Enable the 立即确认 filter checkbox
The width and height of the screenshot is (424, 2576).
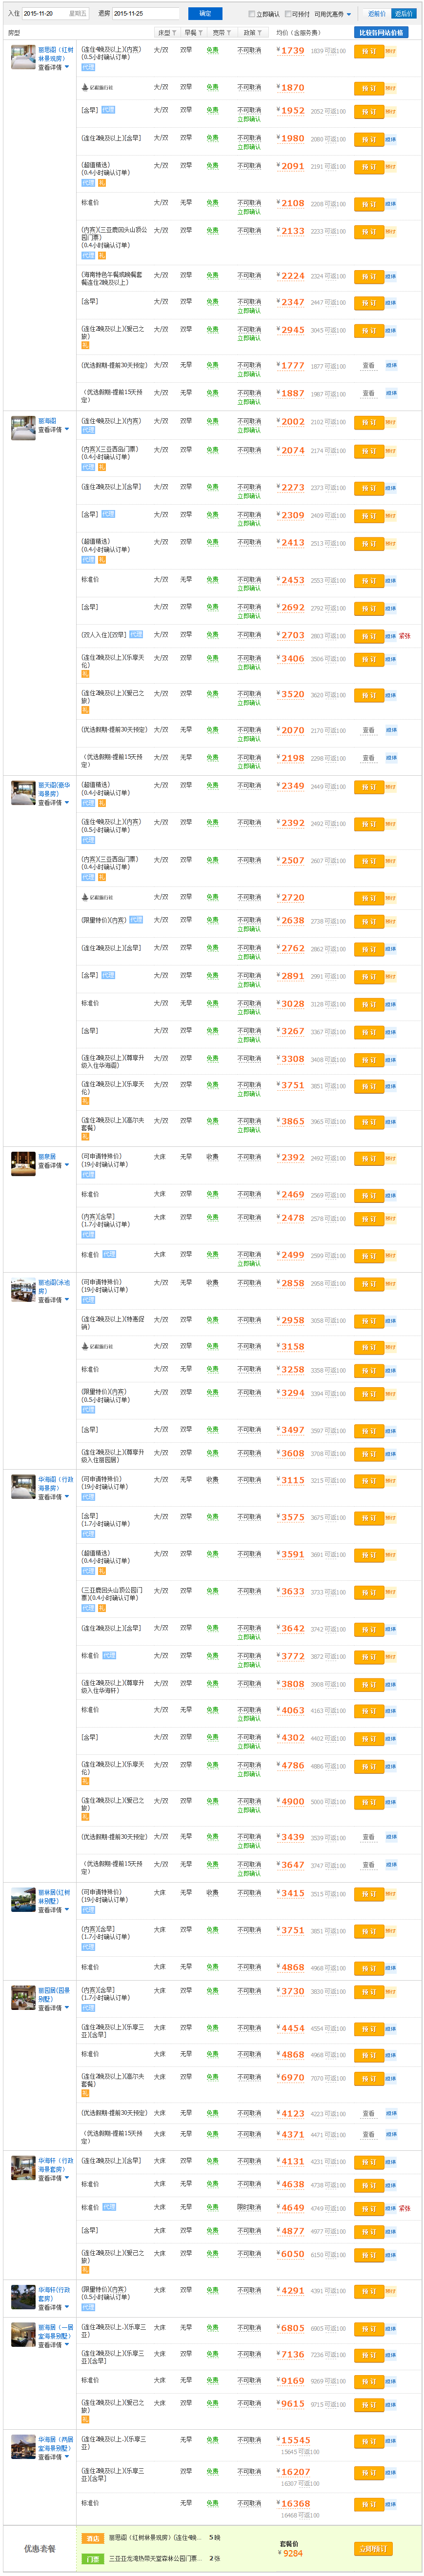(x=252, y=14)
